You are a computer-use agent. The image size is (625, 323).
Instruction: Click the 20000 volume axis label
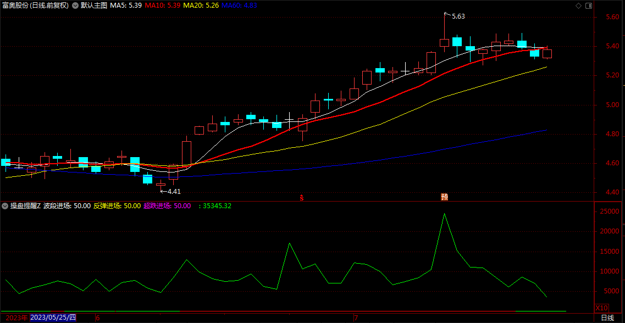610,231
